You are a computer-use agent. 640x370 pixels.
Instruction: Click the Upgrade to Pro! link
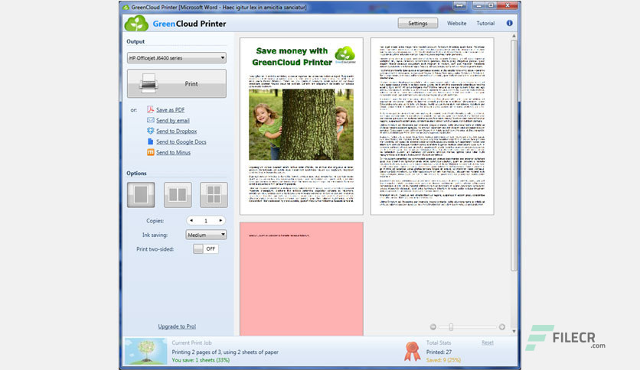point(177,326)
